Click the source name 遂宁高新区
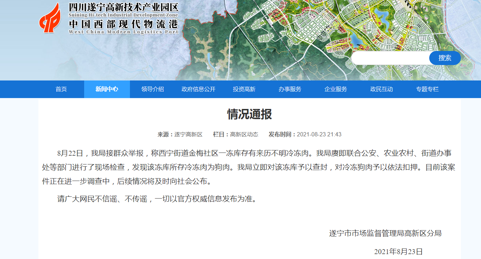This screenshot has width=481, height=259. click(x=188, y=135)
